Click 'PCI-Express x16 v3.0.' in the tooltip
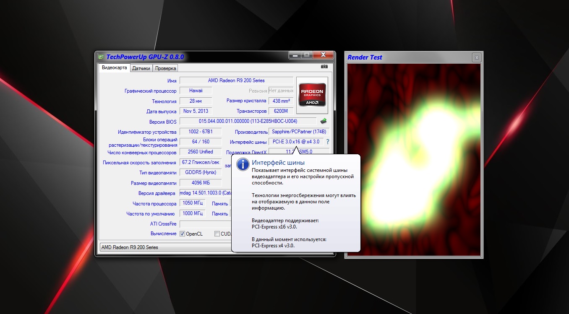This screenshot has height=314, width=569. pos(274,227)
